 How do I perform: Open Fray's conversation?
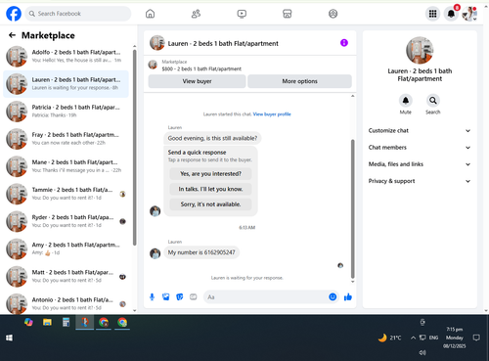(66, 139)
